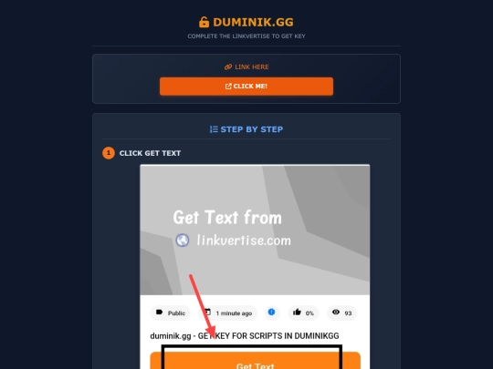Screen dimensions: 493x369
Task: Click the calendar icon beside 1 minute ago
Action: pos(207,313)
